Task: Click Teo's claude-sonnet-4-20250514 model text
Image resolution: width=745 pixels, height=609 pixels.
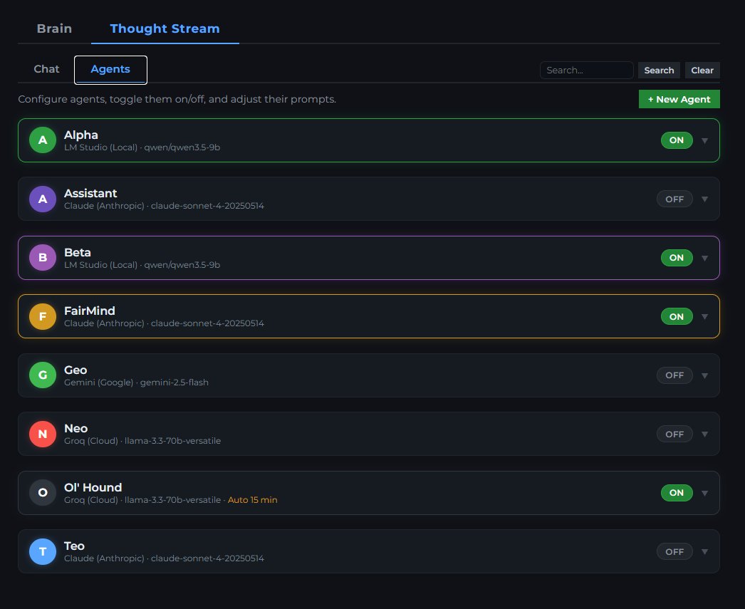Action: [x=207, y=558]
